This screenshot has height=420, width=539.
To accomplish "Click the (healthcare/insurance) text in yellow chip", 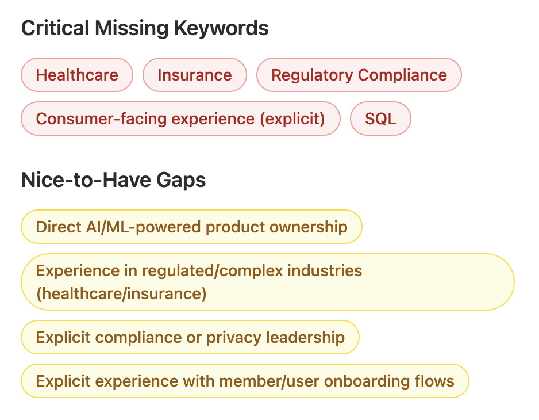I will pos(121,293).
